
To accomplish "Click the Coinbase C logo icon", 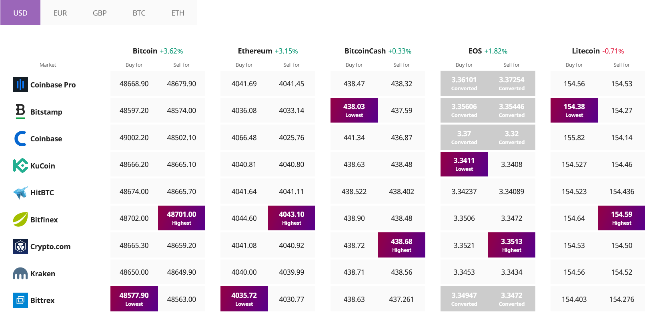I will tap(20, 139).
